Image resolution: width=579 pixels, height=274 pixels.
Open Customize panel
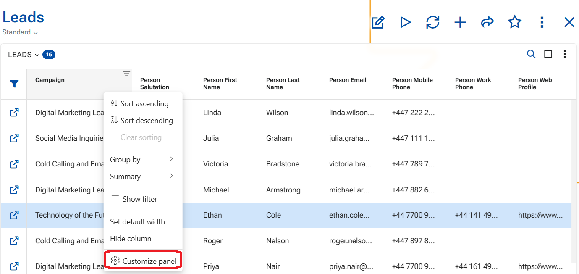[143, 261]
